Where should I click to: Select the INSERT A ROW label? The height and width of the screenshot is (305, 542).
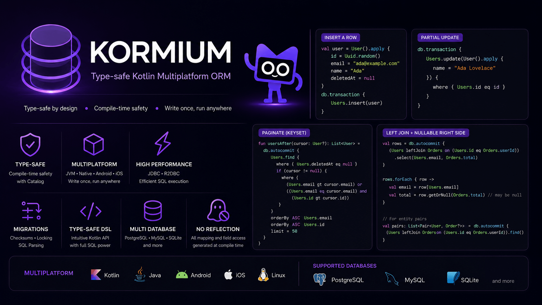(x=340, y=38)
